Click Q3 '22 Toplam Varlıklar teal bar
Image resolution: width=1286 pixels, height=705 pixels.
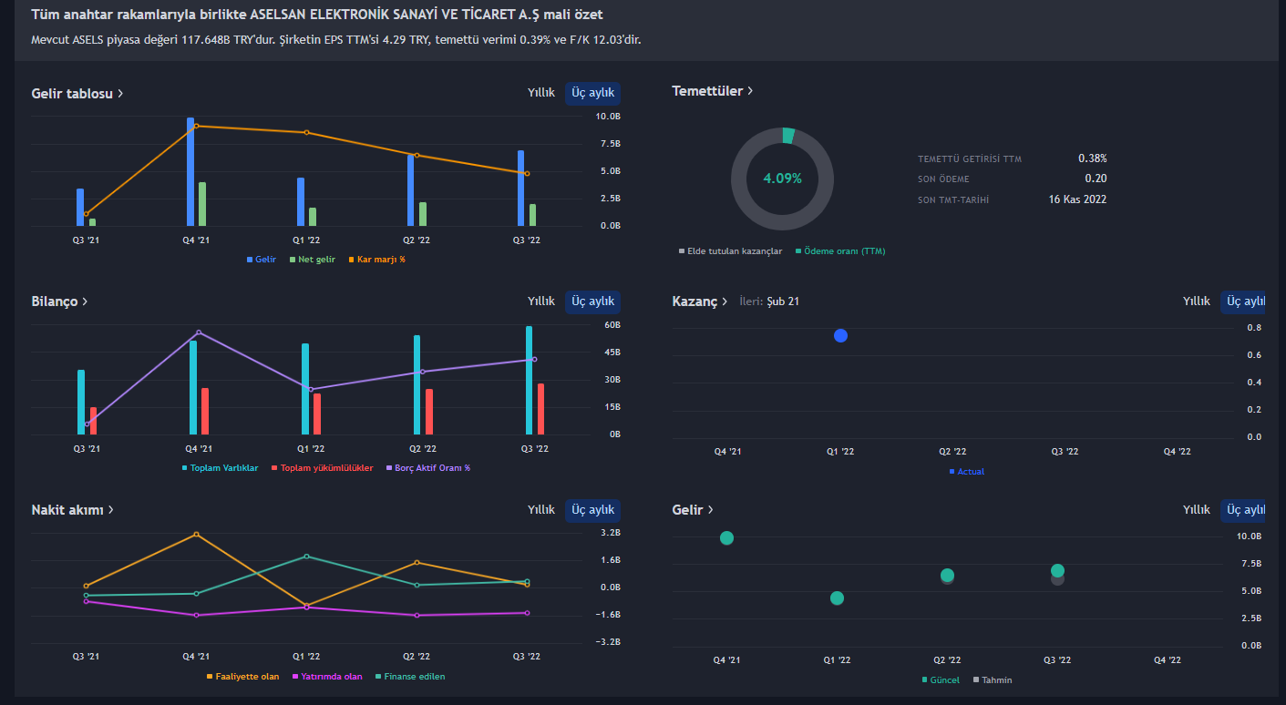click(530, 380)
